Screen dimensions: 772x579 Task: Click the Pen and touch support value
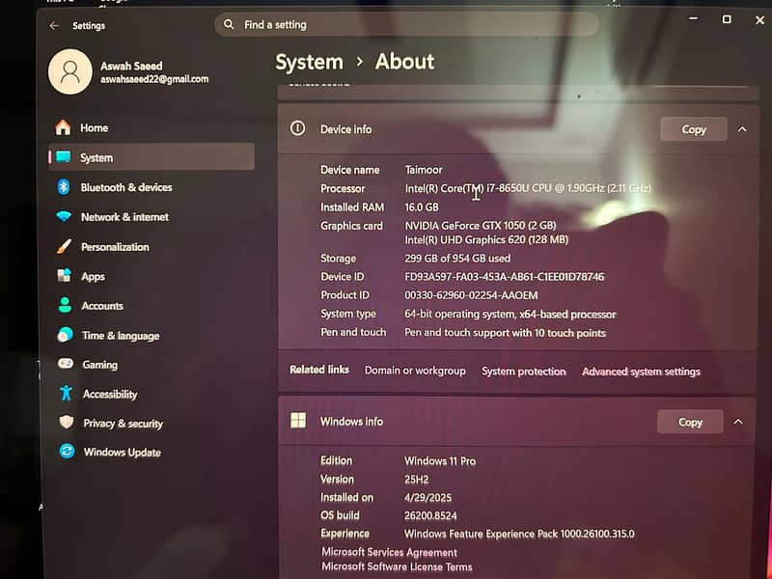[505, 333]
